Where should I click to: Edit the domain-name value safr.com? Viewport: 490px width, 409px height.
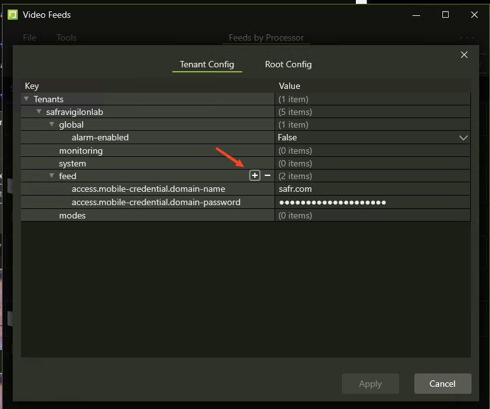pos(372,189)
